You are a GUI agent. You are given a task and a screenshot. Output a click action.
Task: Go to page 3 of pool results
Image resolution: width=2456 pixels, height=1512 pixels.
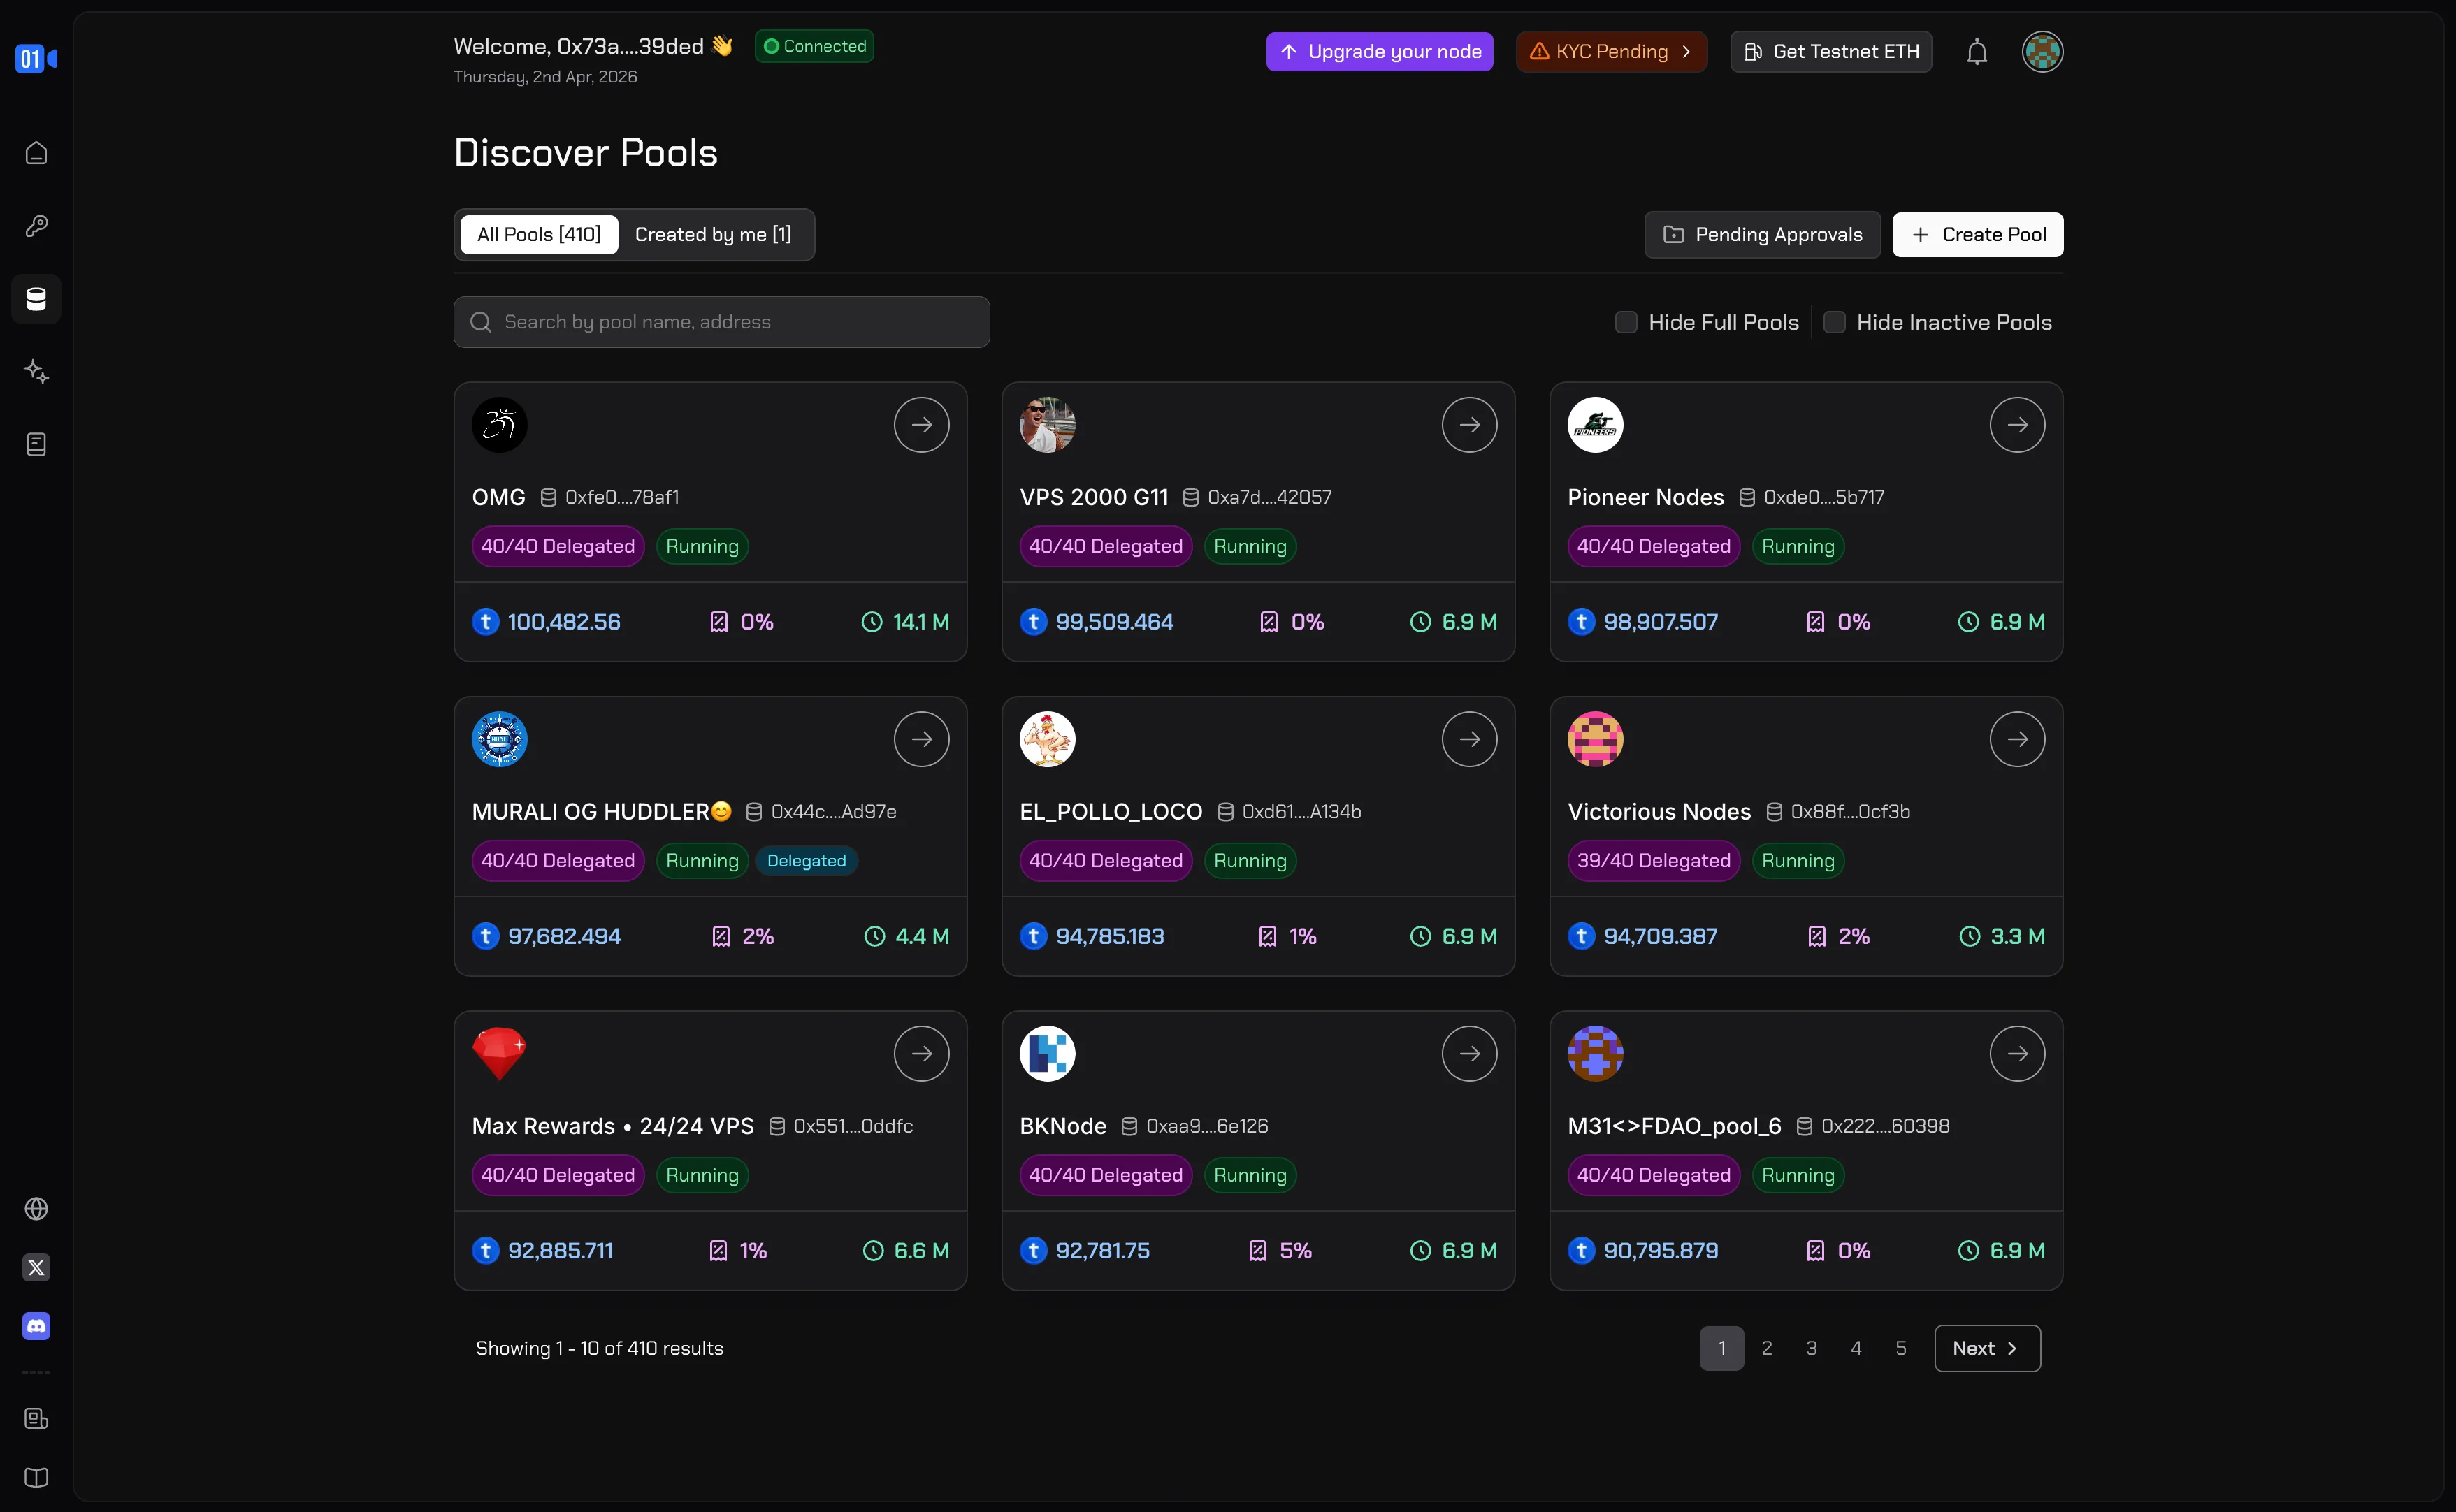point(1811,1347)
